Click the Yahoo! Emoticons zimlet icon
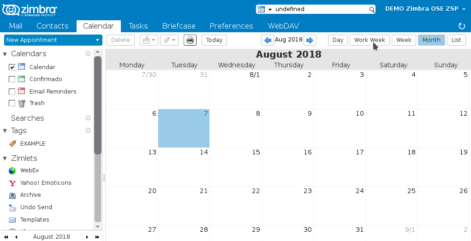The height and width of the screenshot is (241, 471). coord(12,183)
